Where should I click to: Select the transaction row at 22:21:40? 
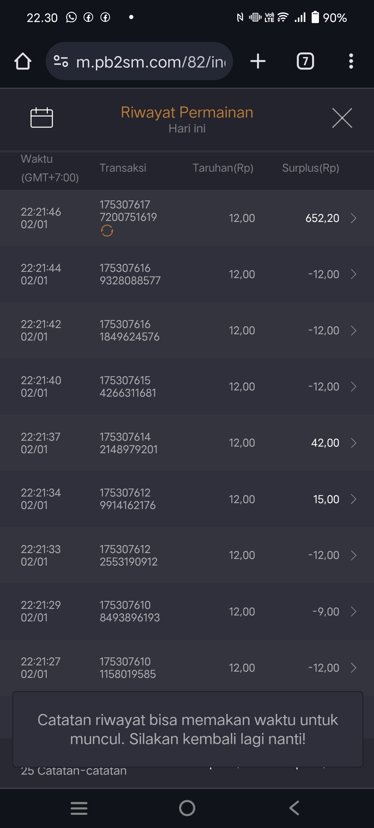(x=187, y=387)
